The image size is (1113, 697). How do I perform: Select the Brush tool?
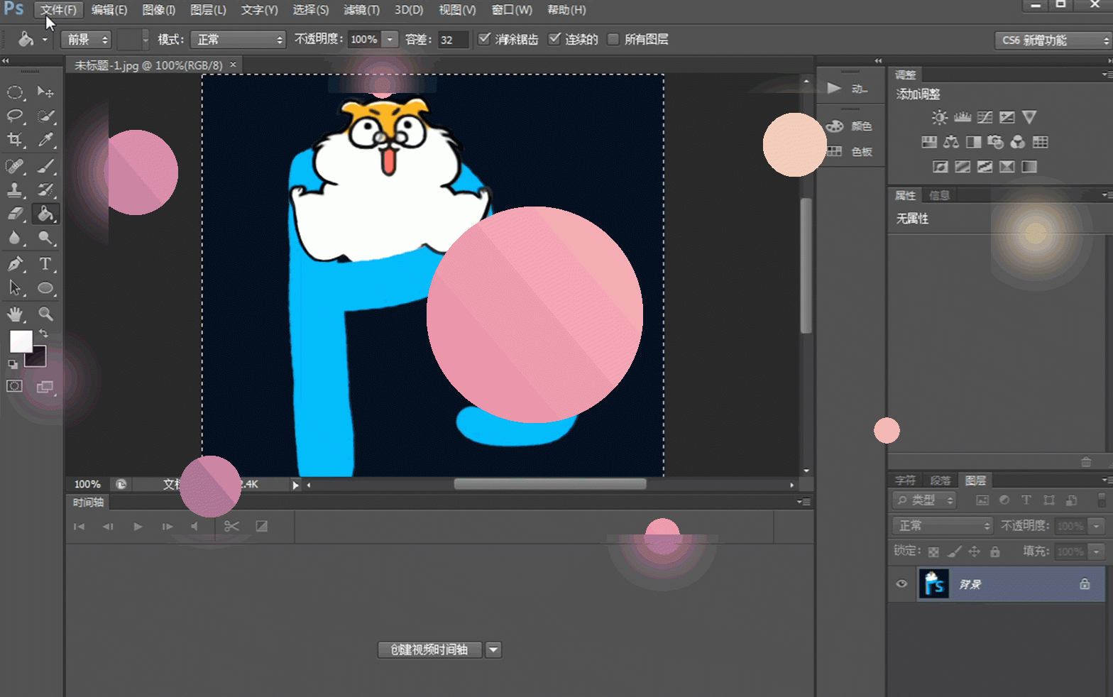click(x=45, y=166)
